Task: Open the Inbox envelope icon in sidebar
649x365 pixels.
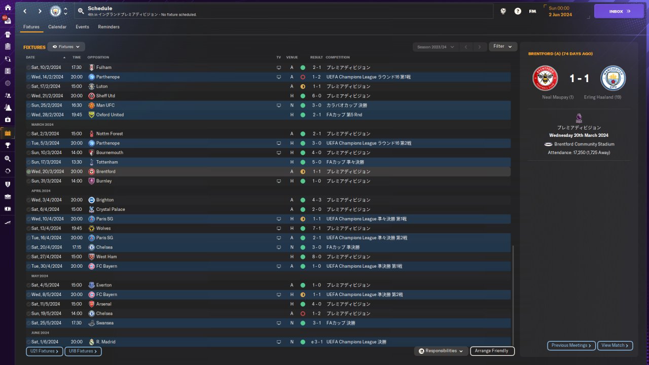Action: coord(8,21)
